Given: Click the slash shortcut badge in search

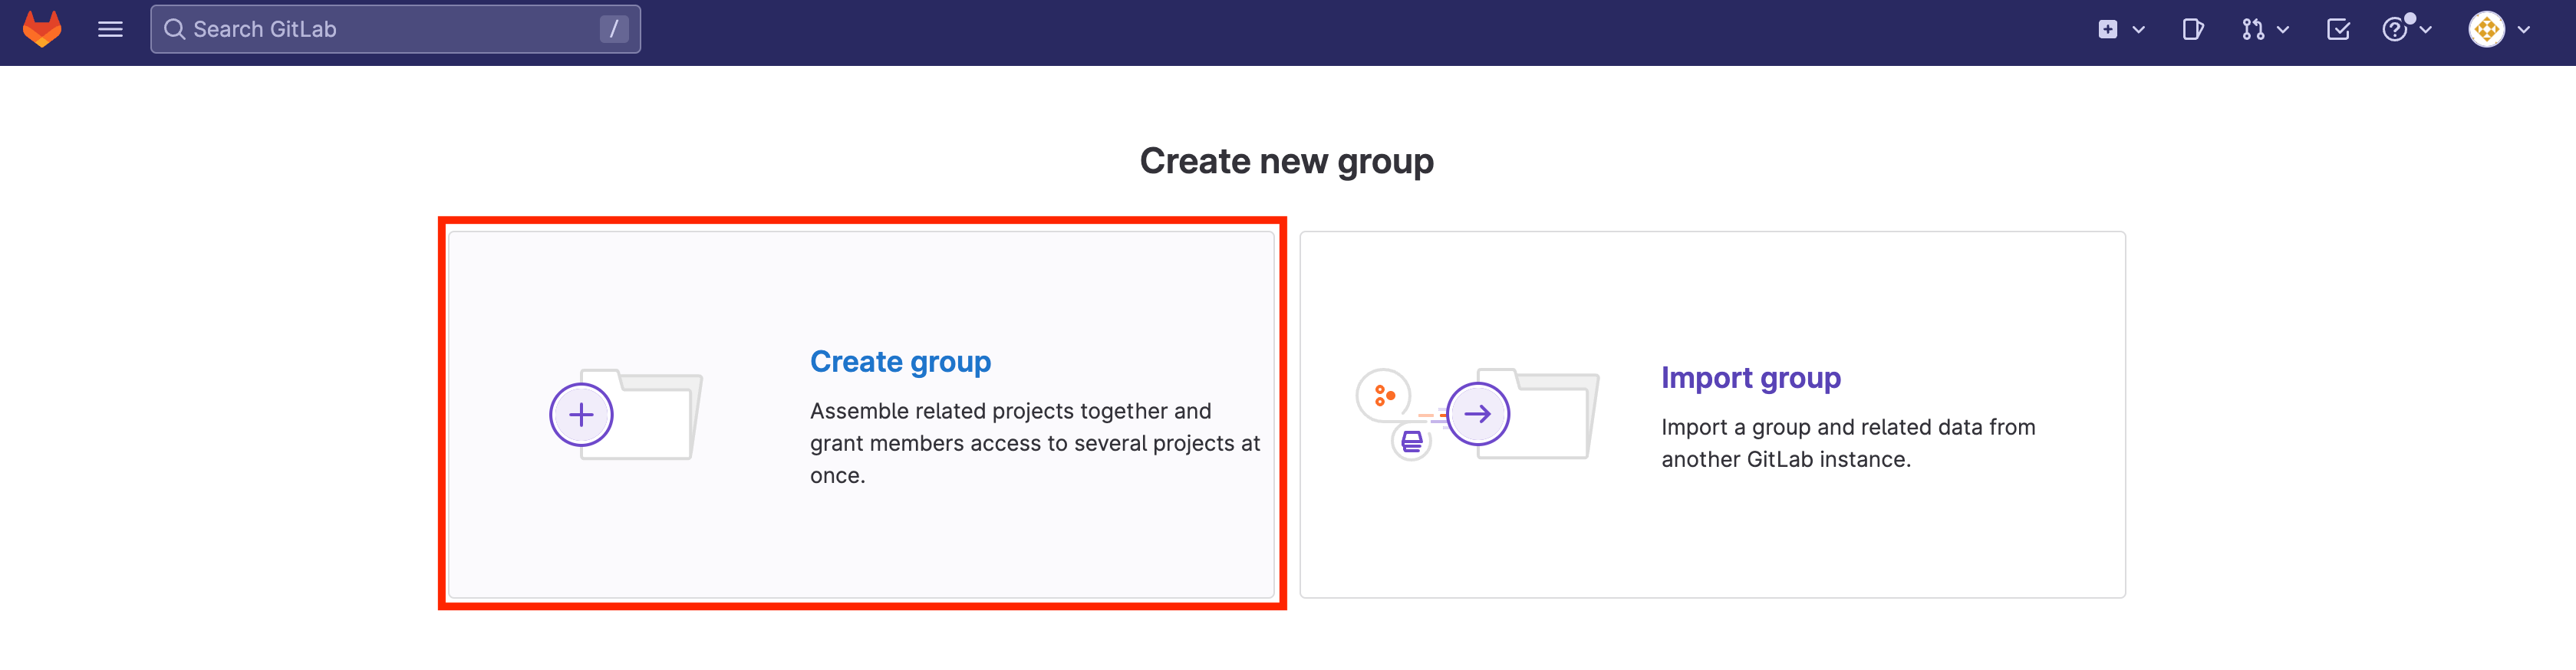Looking at the screenshot, I should [x=613, y=29].
